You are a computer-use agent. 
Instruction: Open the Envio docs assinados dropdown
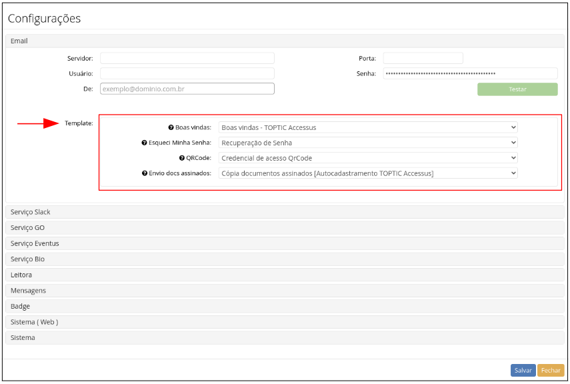pos(368,173)
